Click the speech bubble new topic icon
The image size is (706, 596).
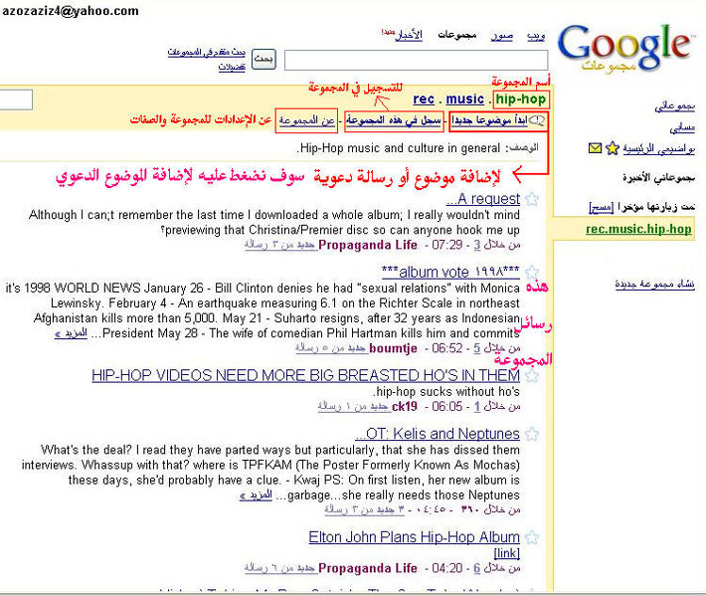click(537, 120)
